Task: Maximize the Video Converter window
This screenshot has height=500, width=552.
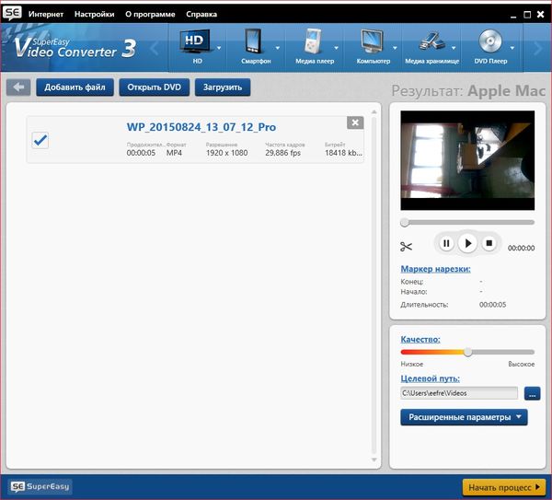Action: click(x=527, y=15)
